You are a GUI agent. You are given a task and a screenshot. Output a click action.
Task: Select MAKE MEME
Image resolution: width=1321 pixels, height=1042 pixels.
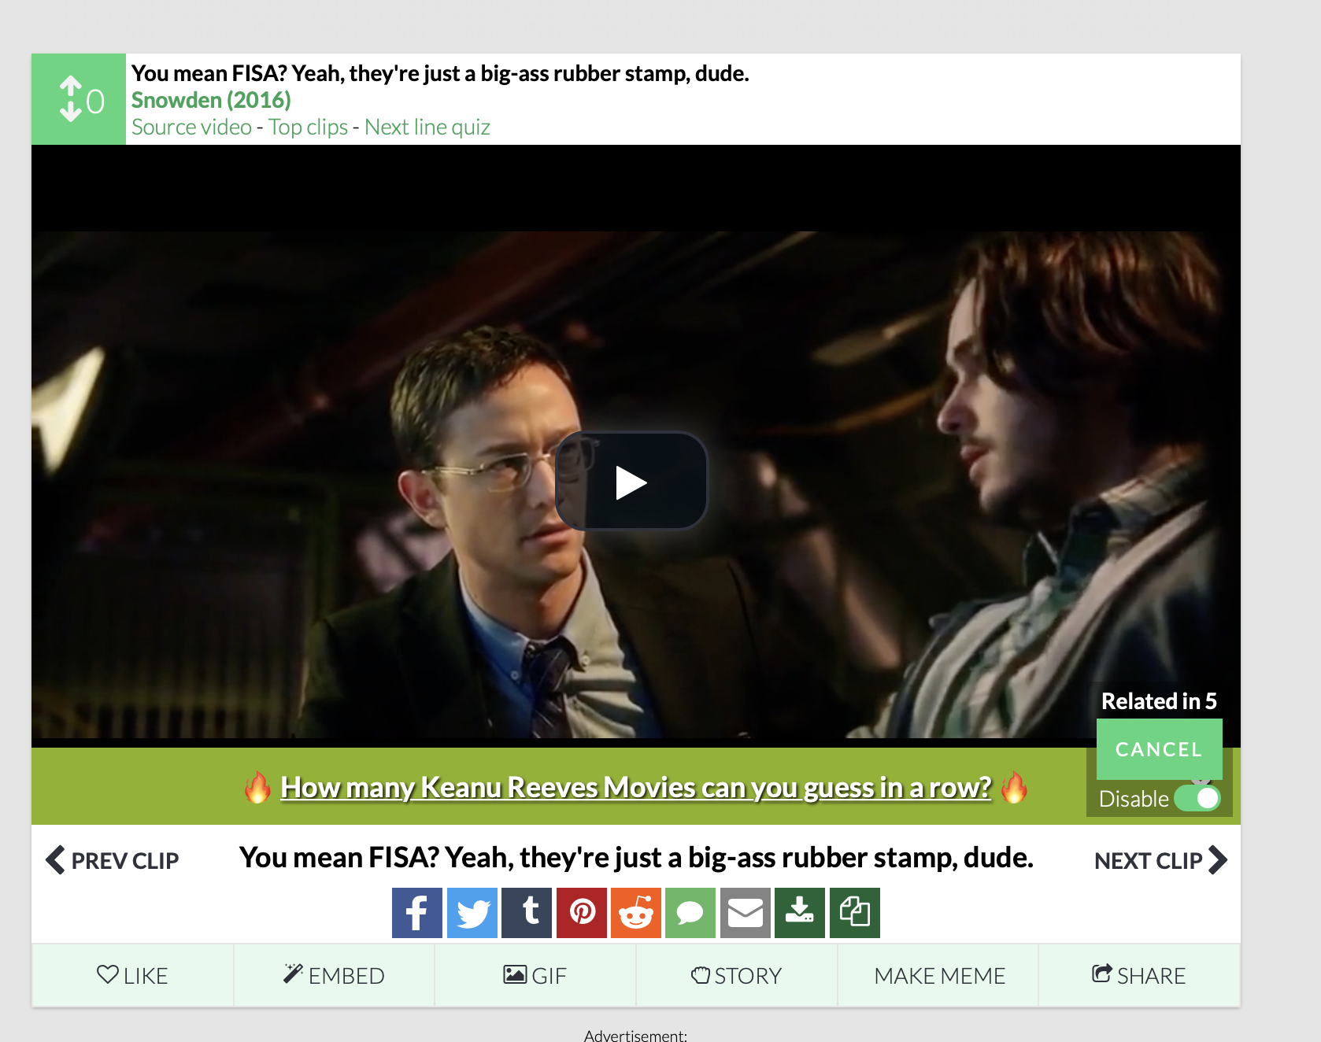coord(939,975)
